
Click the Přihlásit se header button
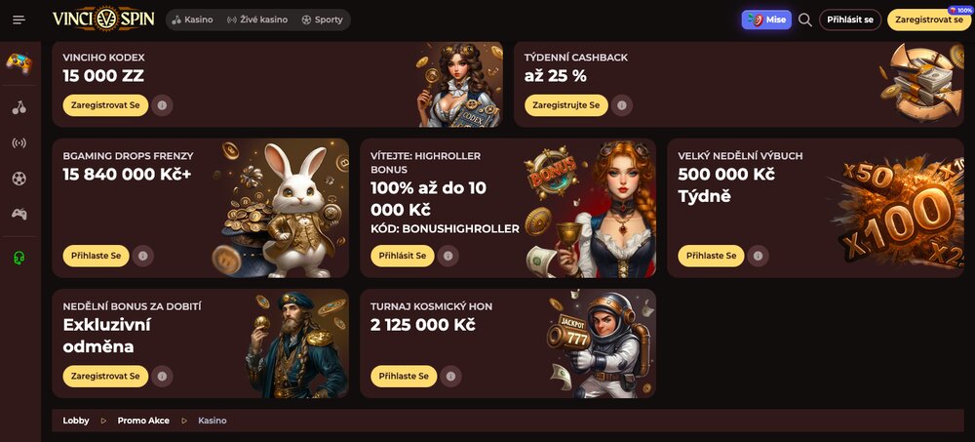(850, 20)
